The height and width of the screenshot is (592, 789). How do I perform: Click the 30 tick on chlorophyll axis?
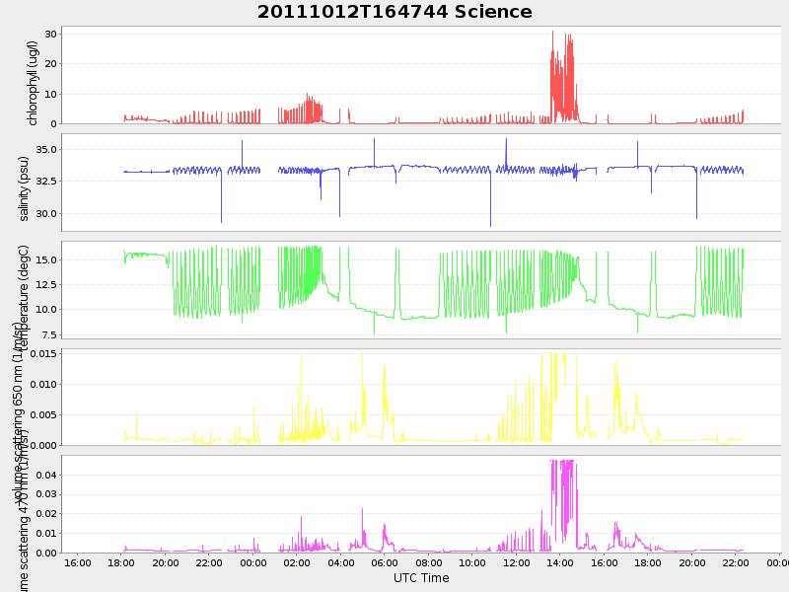[51, 35]
